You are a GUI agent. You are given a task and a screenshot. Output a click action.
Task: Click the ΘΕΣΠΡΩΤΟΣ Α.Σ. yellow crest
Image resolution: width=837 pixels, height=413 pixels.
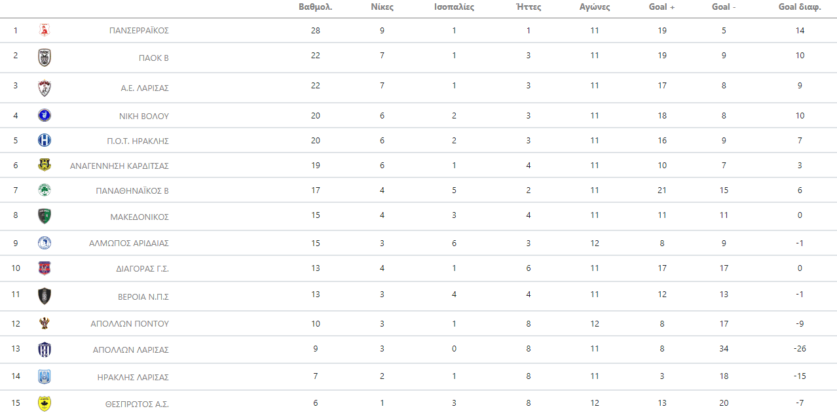click(45, 404)
